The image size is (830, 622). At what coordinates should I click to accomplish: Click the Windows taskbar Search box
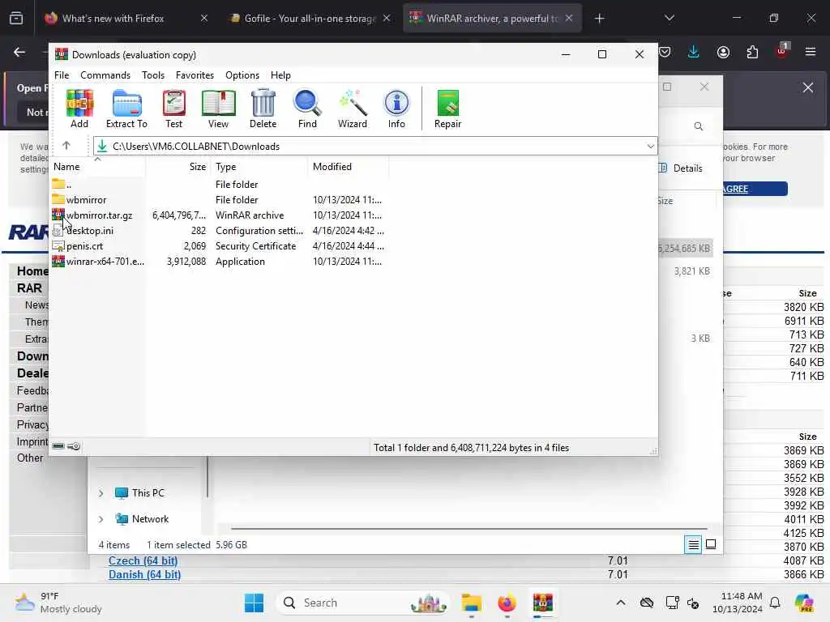point(363,603)
